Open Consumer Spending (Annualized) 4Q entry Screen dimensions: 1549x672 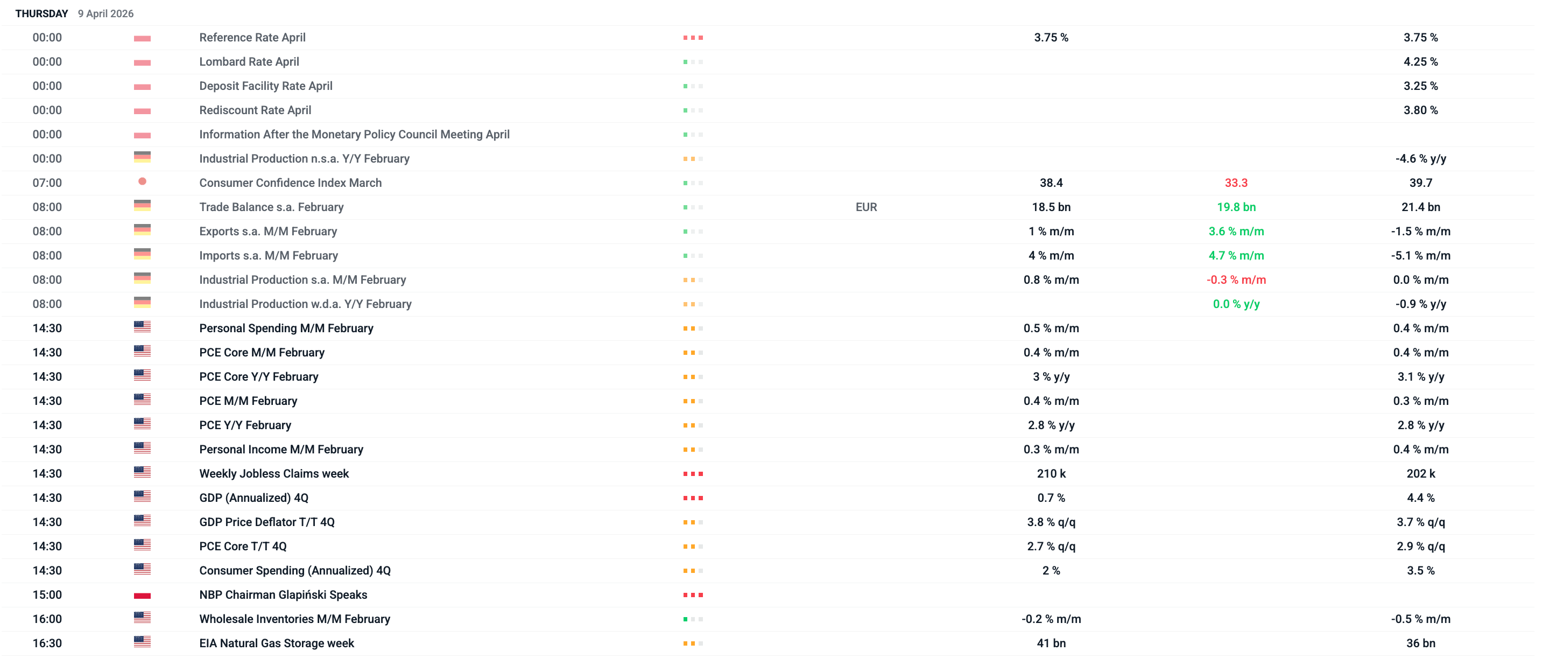click(x=294, y=571)
